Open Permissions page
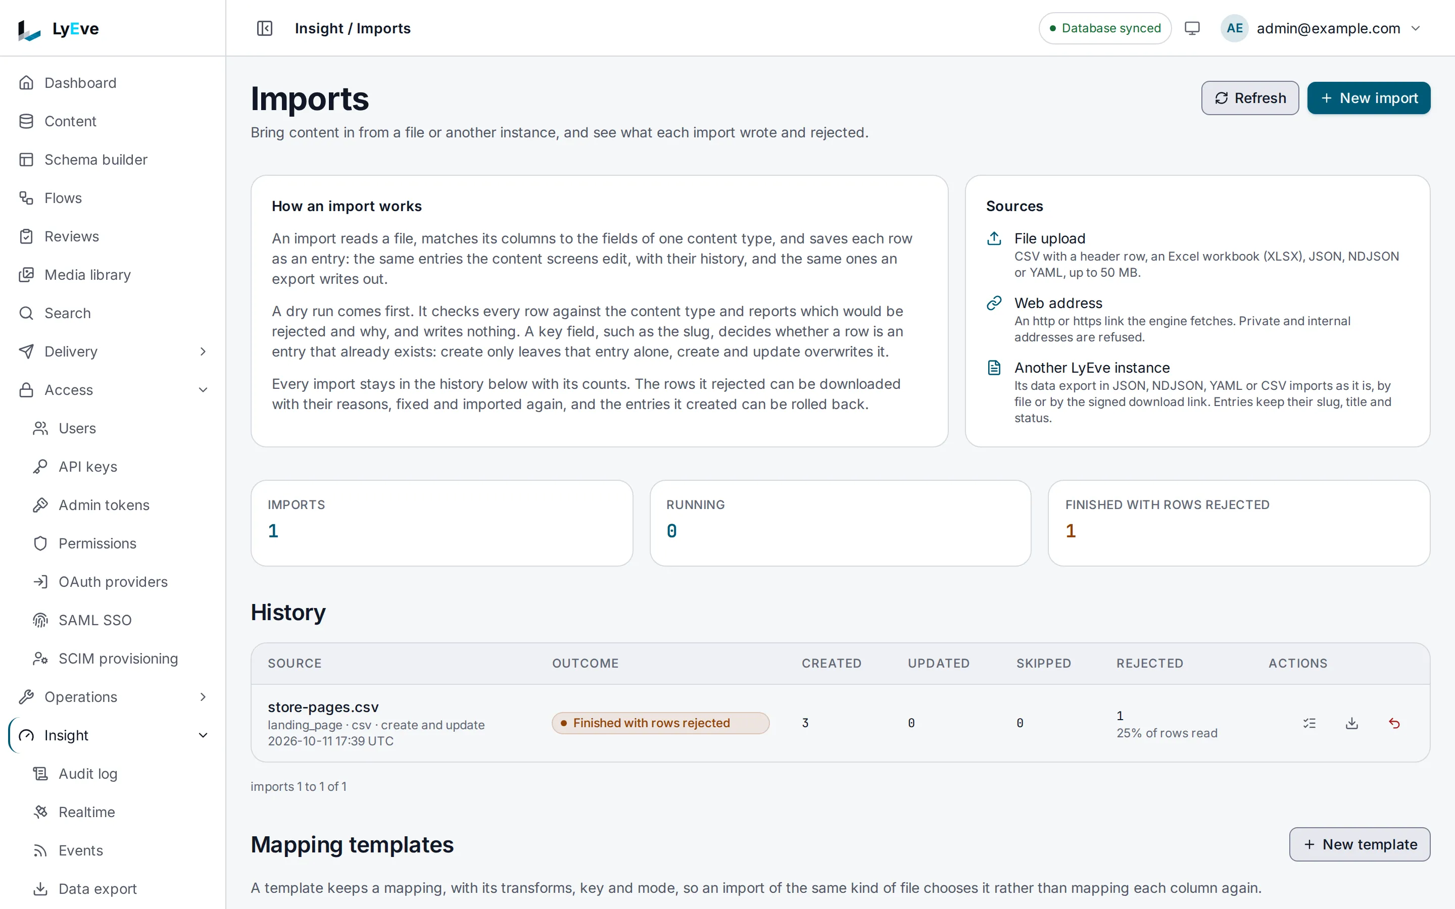 [120, 543]
